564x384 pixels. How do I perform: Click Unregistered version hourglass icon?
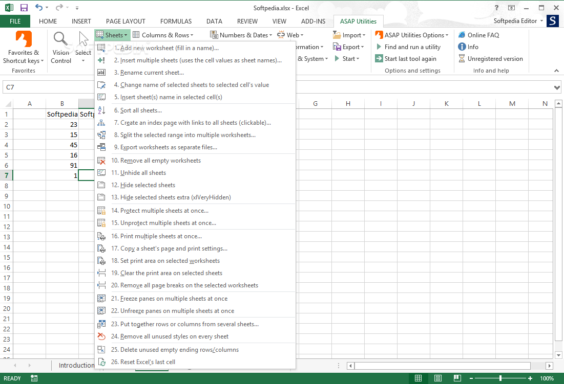(x=462, y=58)
